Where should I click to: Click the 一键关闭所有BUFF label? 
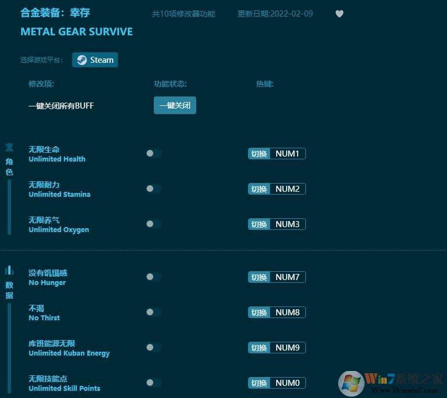click(61, 106)
